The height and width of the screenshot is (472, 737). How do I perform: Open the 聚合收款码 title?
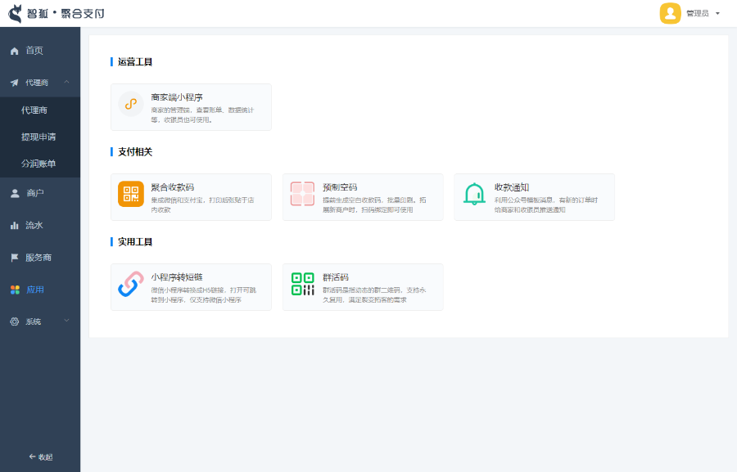coord(173,187)
